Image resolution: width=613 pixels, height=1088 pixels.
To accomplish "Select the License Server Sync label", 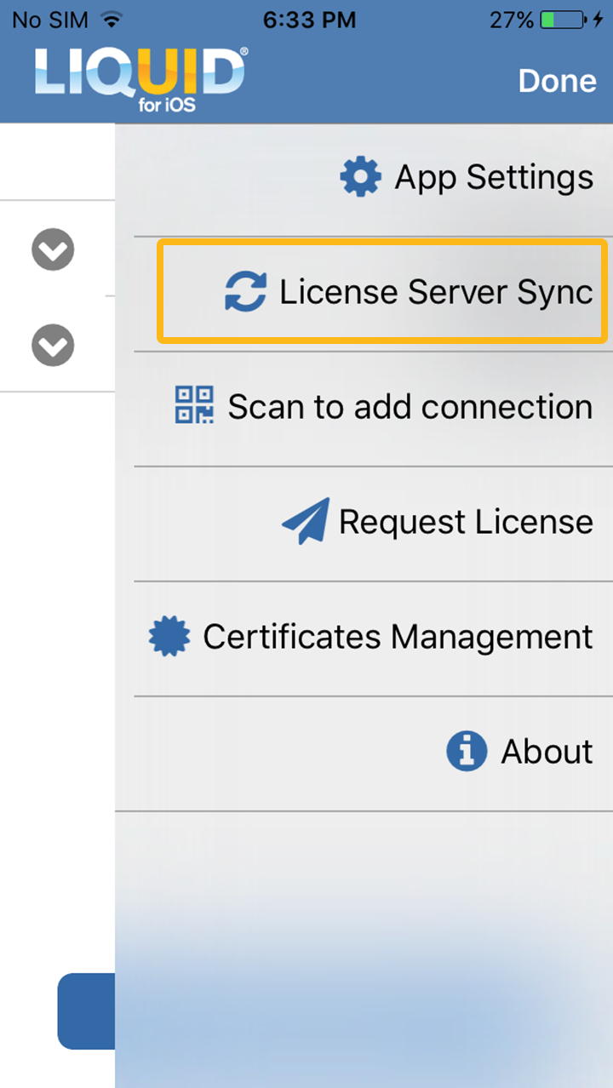I will pos(436,292).
